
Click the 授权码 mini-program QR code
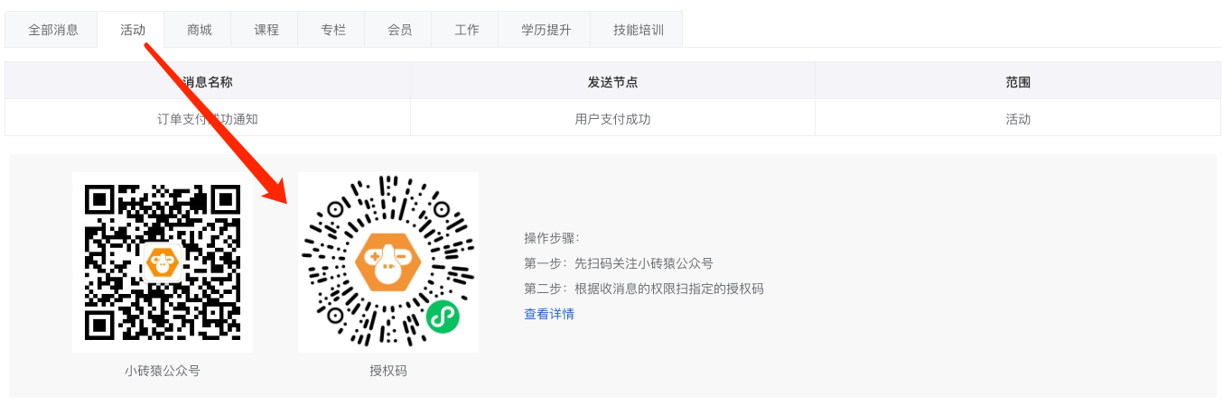click(388, 262)
